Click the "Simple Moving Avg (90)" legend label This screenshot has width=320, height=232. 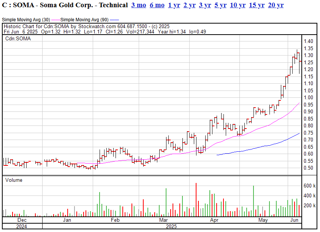(x=84, y=20)
